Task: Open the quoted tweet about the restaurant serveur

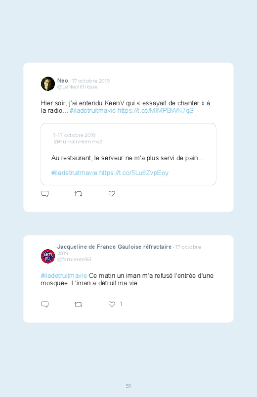Action: 128,154
